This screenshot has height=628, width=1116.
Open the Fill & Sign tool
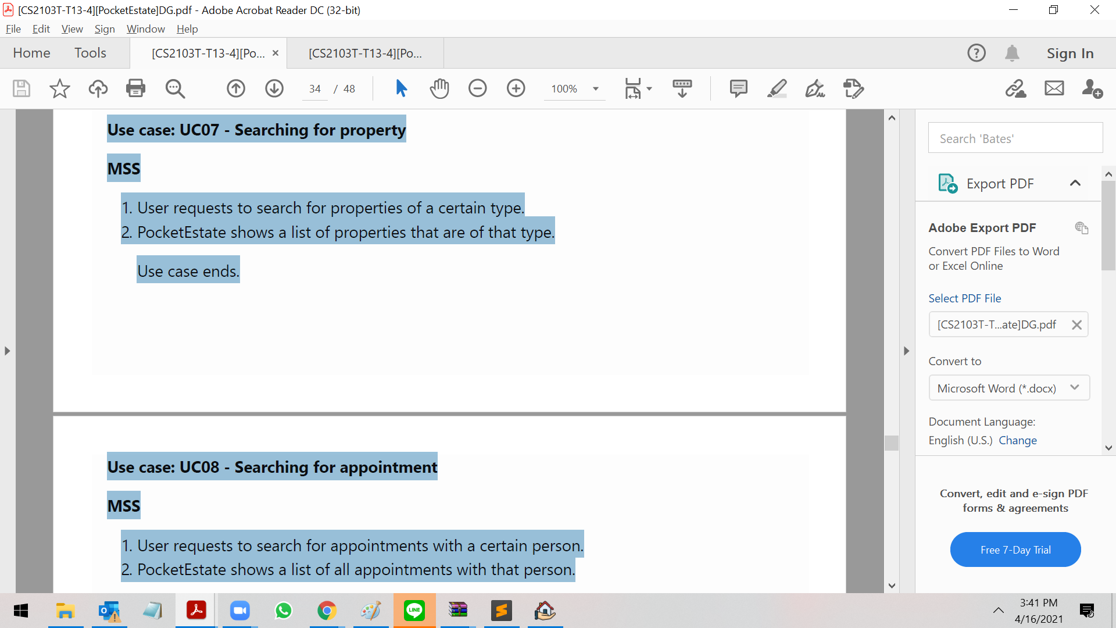[x=815, y=88]
